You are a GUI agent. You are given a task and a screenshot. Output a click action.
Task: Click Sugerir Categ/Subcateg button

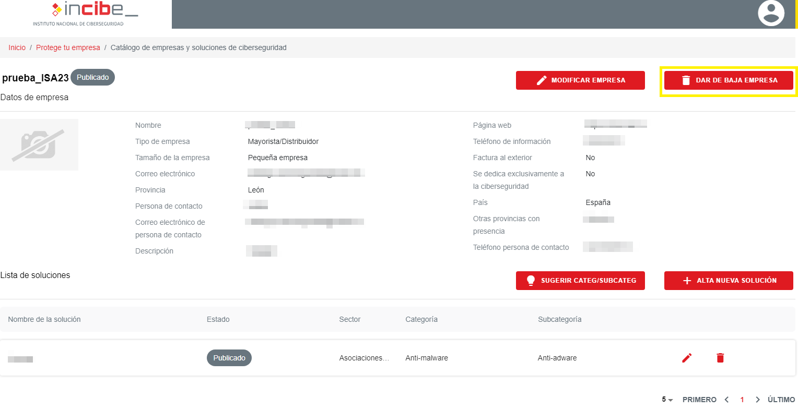pyautogui.click(x=580, y=281)
